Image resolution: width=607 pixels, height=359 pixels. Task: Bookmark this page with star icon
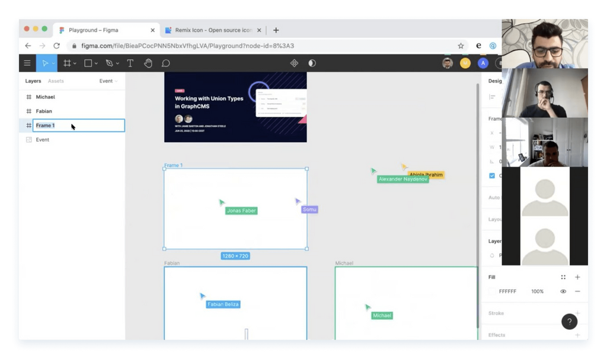[461, 46]
